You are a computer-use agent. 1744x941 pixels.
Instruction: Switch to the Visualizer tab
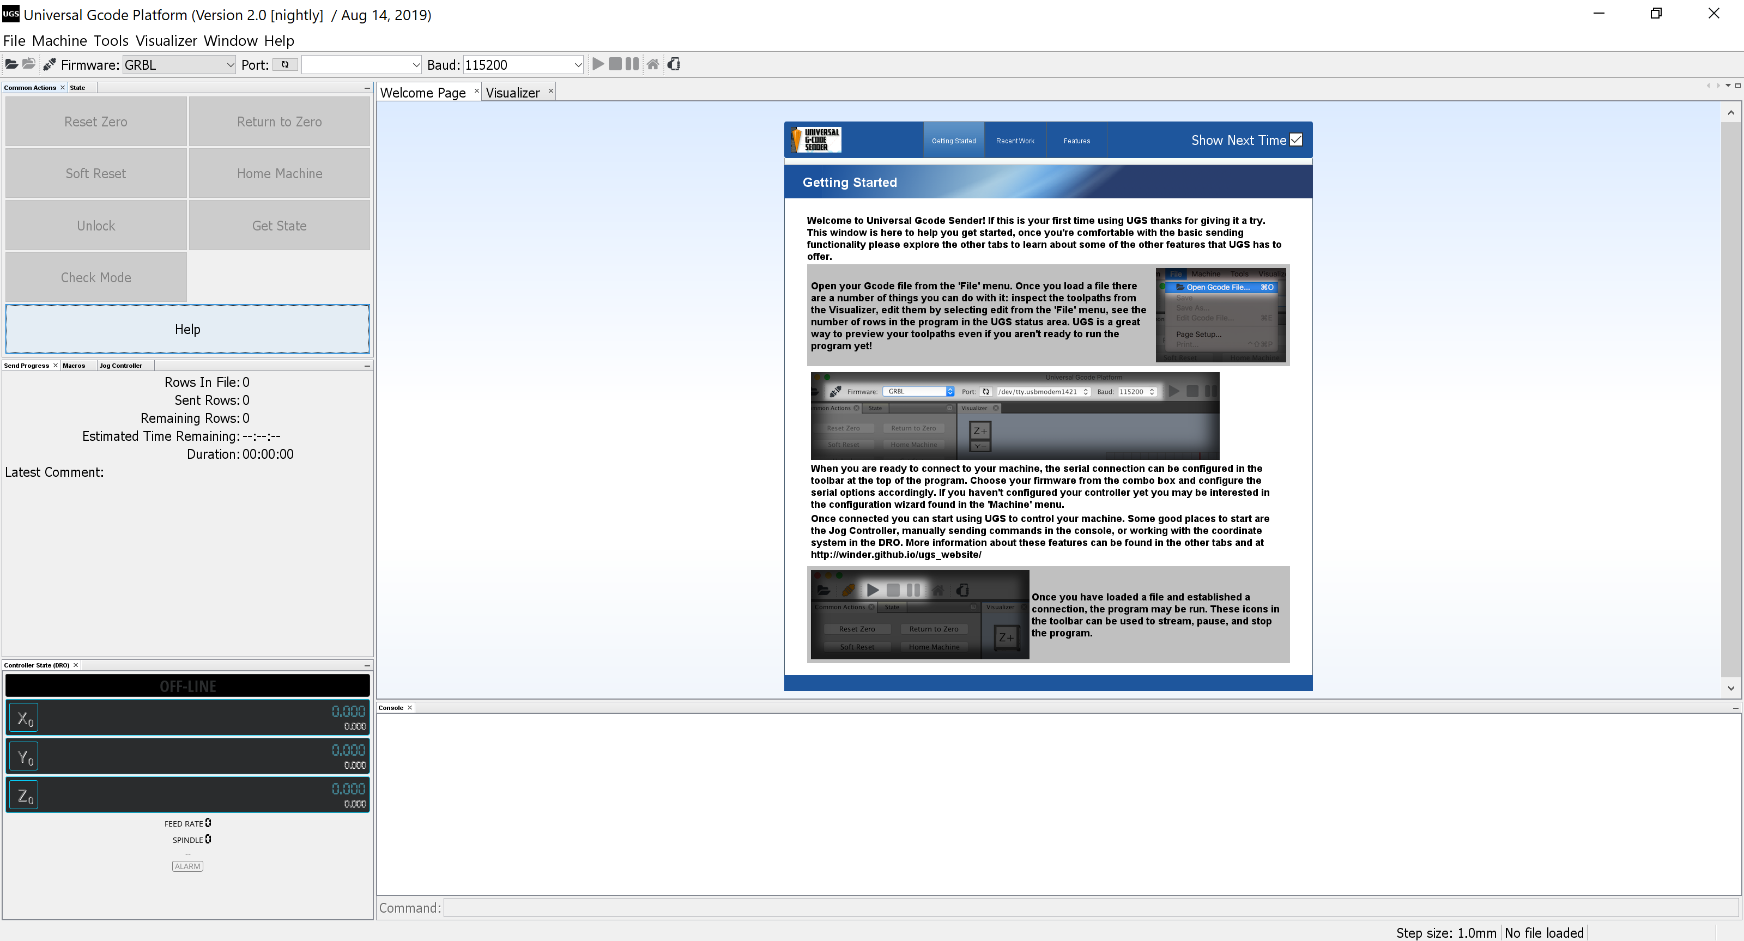512,92
